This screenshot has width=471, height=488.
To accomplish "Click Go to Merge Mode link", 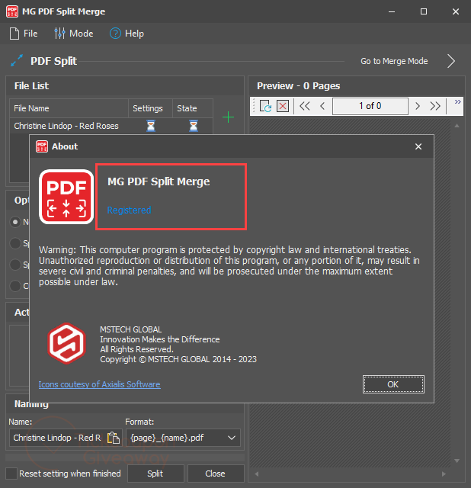I will pos(394,61).
